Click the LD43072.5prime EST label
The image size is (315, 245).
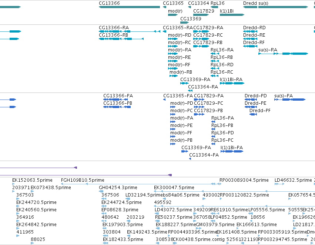tap(173, 210)
